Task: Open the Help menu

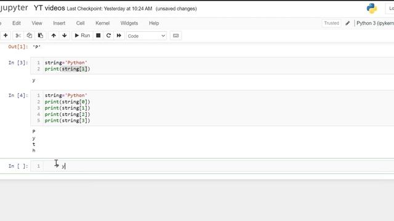Action: 154,23
